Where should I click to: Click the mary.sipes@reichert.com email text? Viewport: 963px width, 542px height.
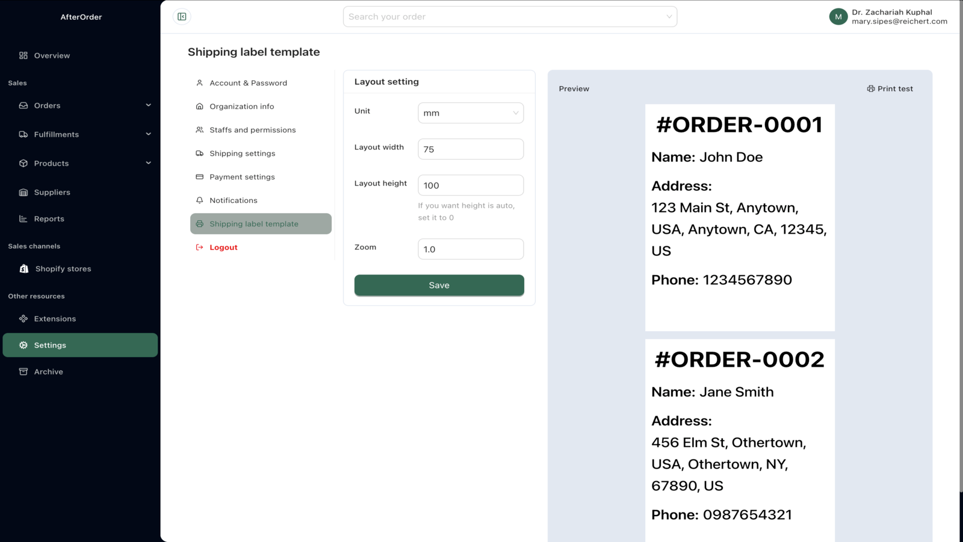[900, 21]
